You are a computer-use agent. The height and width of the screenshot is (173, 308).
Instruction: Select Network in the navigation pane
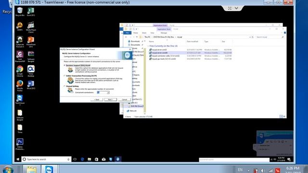coord(131,111)
